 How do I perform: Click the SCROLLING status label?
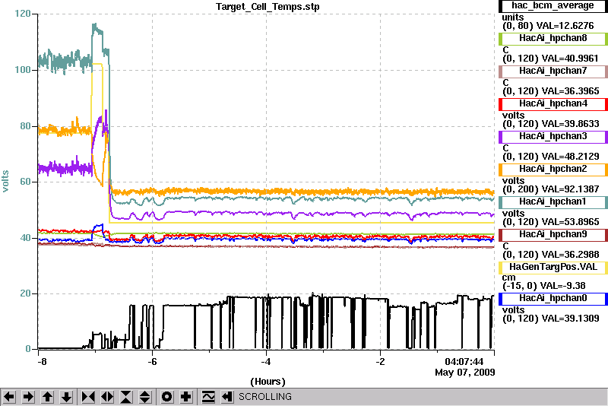pos(264,397)
